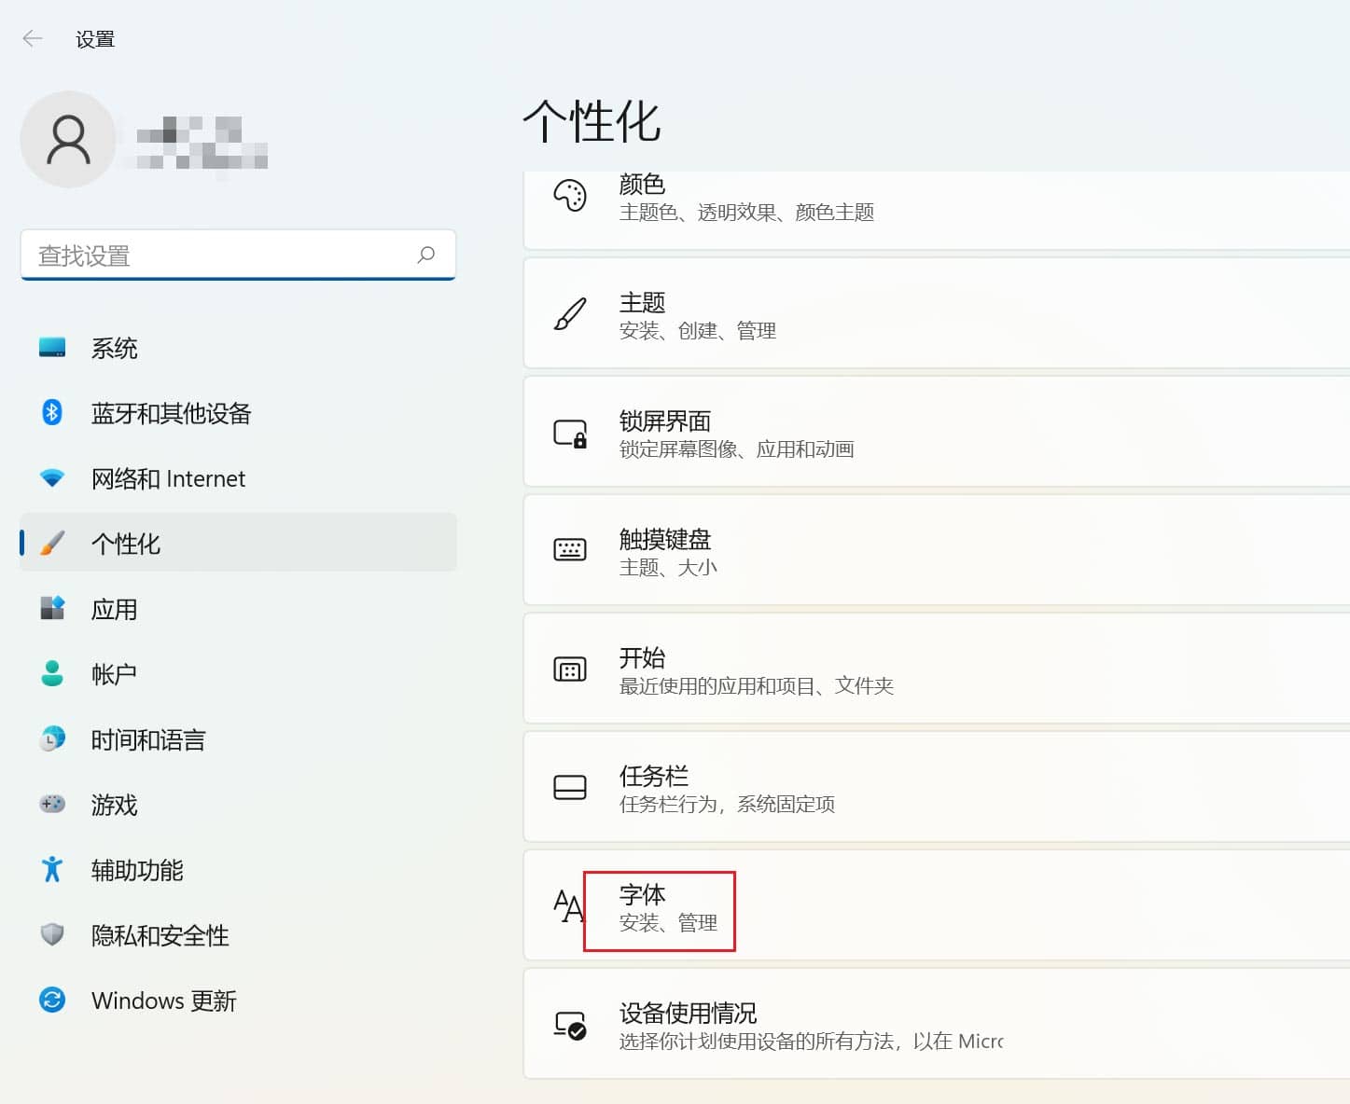
Task: Select the accessibility icon beside 辅助功能
Action: point(52,869)
